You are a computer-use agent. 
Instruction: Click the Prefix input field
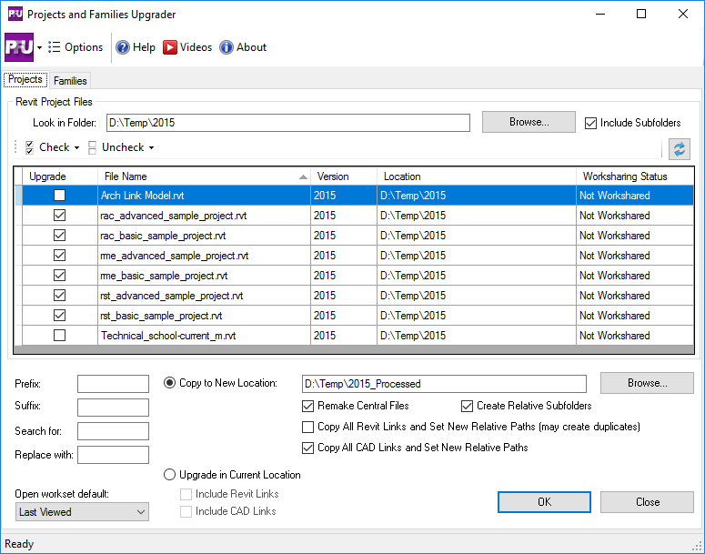tap(113, 384)
